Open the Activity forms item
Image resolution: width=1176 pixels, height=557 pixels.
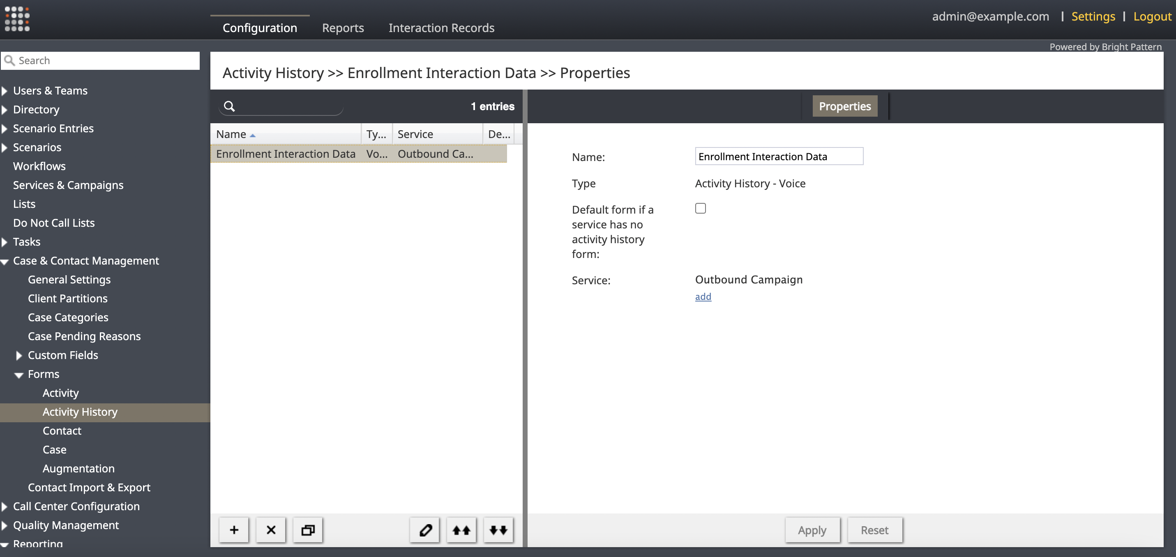point(61,393)
